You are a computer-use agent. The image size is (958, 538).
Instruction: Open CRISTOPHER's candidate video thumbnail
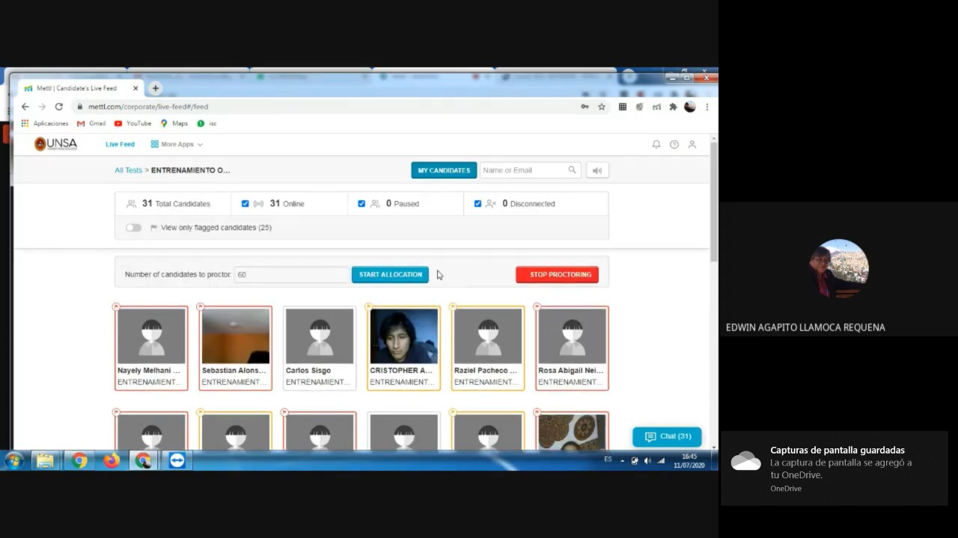pos(403,336)
